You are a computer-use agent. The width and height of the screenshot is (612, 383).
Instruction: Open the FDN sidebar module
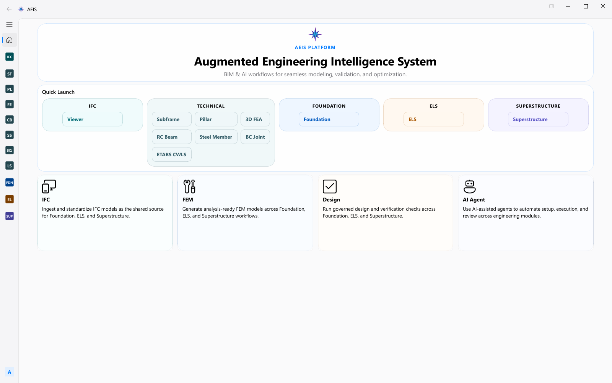click(x=10, y=182)
